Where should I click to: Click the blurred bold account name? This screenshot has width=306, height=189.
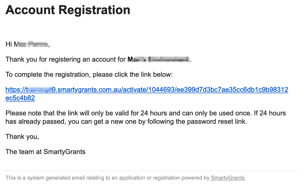click(159, 60)
